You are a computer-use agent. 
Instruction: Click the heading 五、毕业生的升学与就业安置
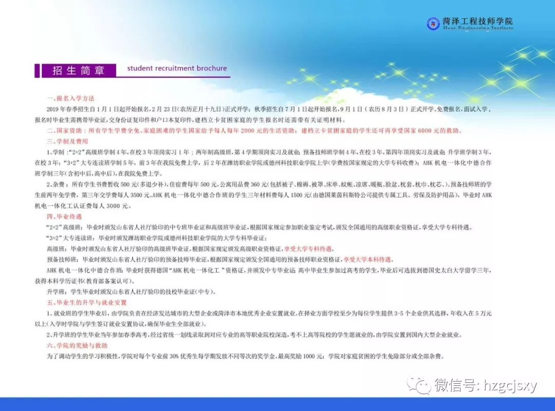click(87, 303)
